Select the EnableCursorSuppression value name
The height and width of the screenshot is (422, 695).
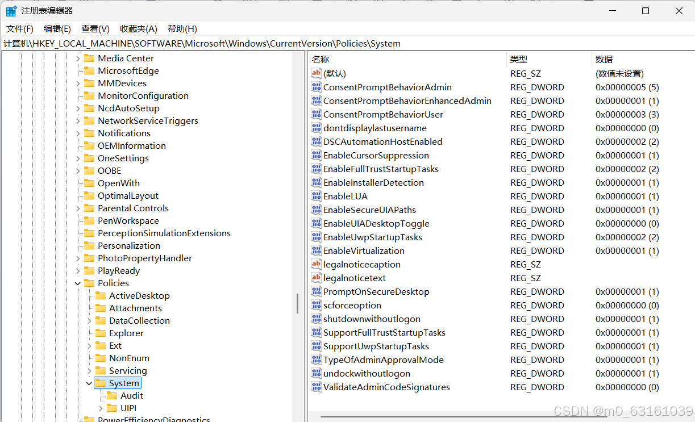pyautogui.click(x=376, y=155)
